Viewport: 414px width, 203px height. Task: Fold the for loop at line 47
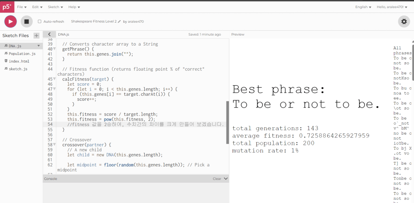coord(55,89)
